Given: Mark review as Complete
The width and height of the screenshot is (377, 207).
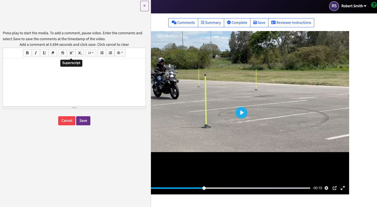Looking at the screenshot, I should (x=237, y=23).
